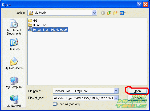
Task: Click the Open button
Action: coord(137,91)
